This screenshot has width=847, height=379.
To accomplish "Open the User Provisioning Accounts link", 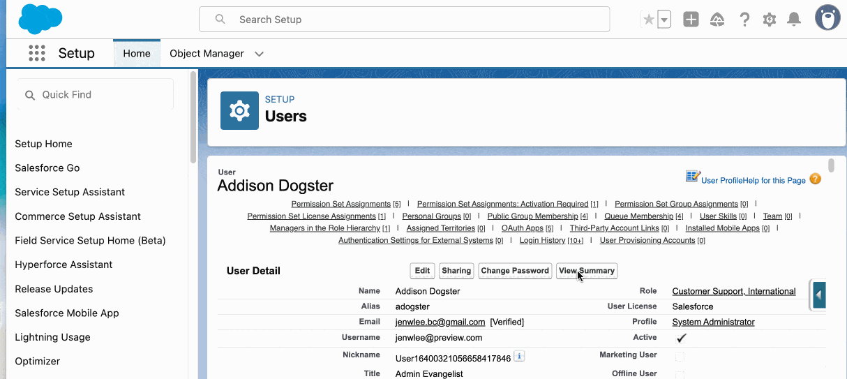I will (647, 240).
